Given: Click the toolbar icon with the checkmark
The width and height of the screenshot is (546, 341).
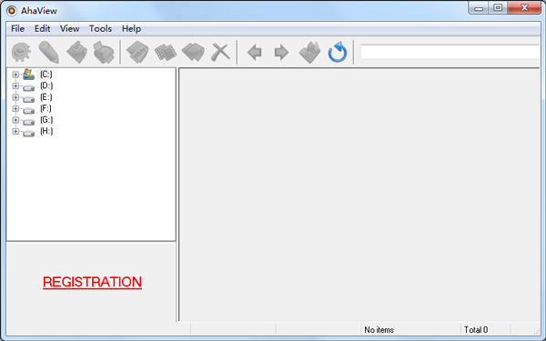Looking at the screenshot, I should [76, 53].
